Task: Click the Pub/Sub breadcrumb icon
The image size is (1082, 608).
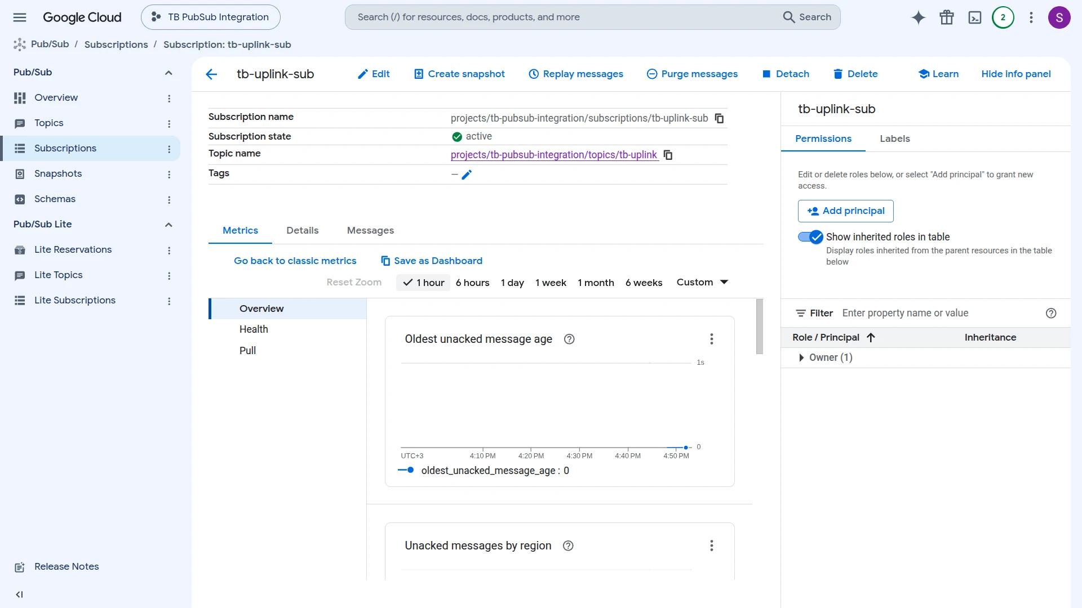Action: click(20, 44)
